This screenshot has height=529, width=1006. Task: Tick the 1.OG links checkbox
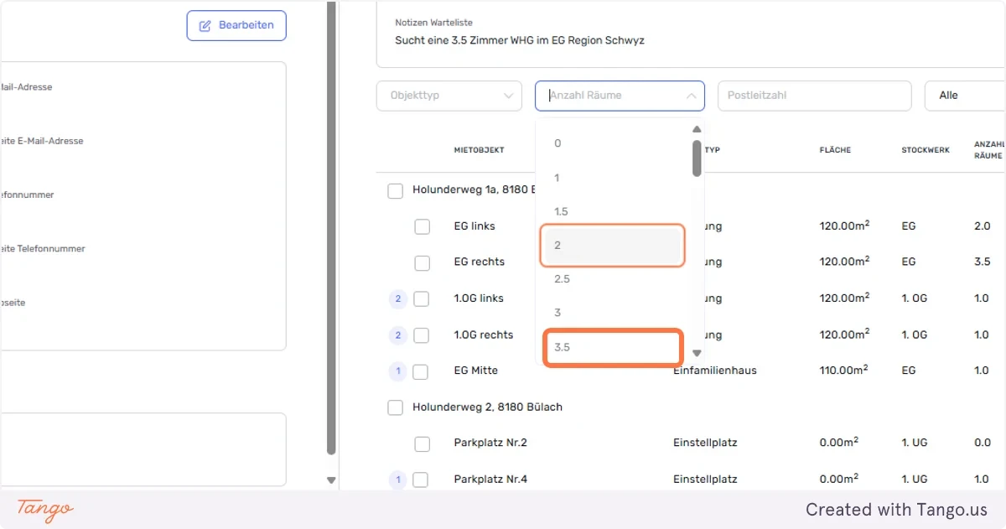tap(421, 298)
